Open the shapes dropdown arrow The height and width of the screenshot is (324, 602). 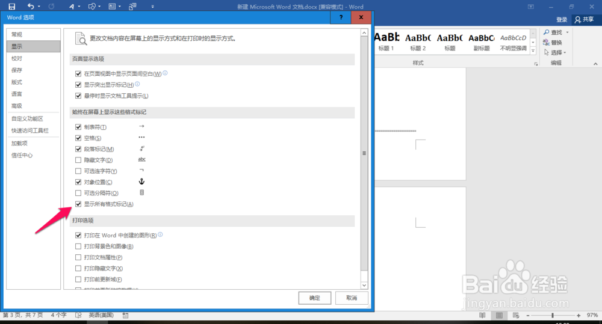pos(99,7)
